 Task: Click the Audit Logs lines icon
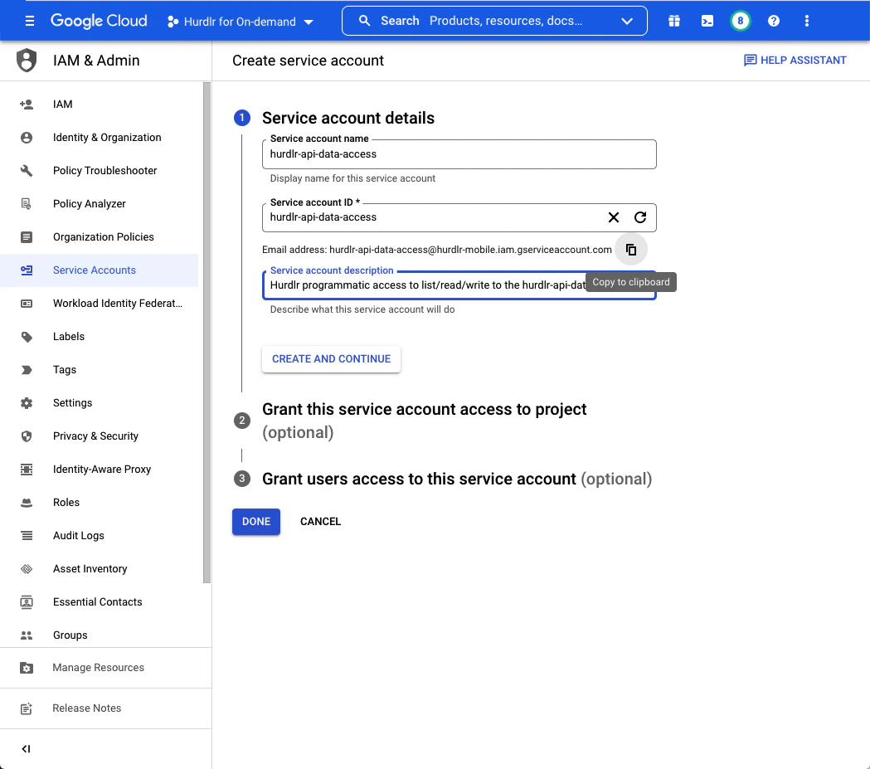(x=26, y=536)
